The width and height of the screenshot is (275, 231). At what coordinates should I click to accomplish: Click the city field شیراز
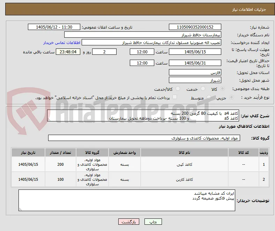(195, 80)
